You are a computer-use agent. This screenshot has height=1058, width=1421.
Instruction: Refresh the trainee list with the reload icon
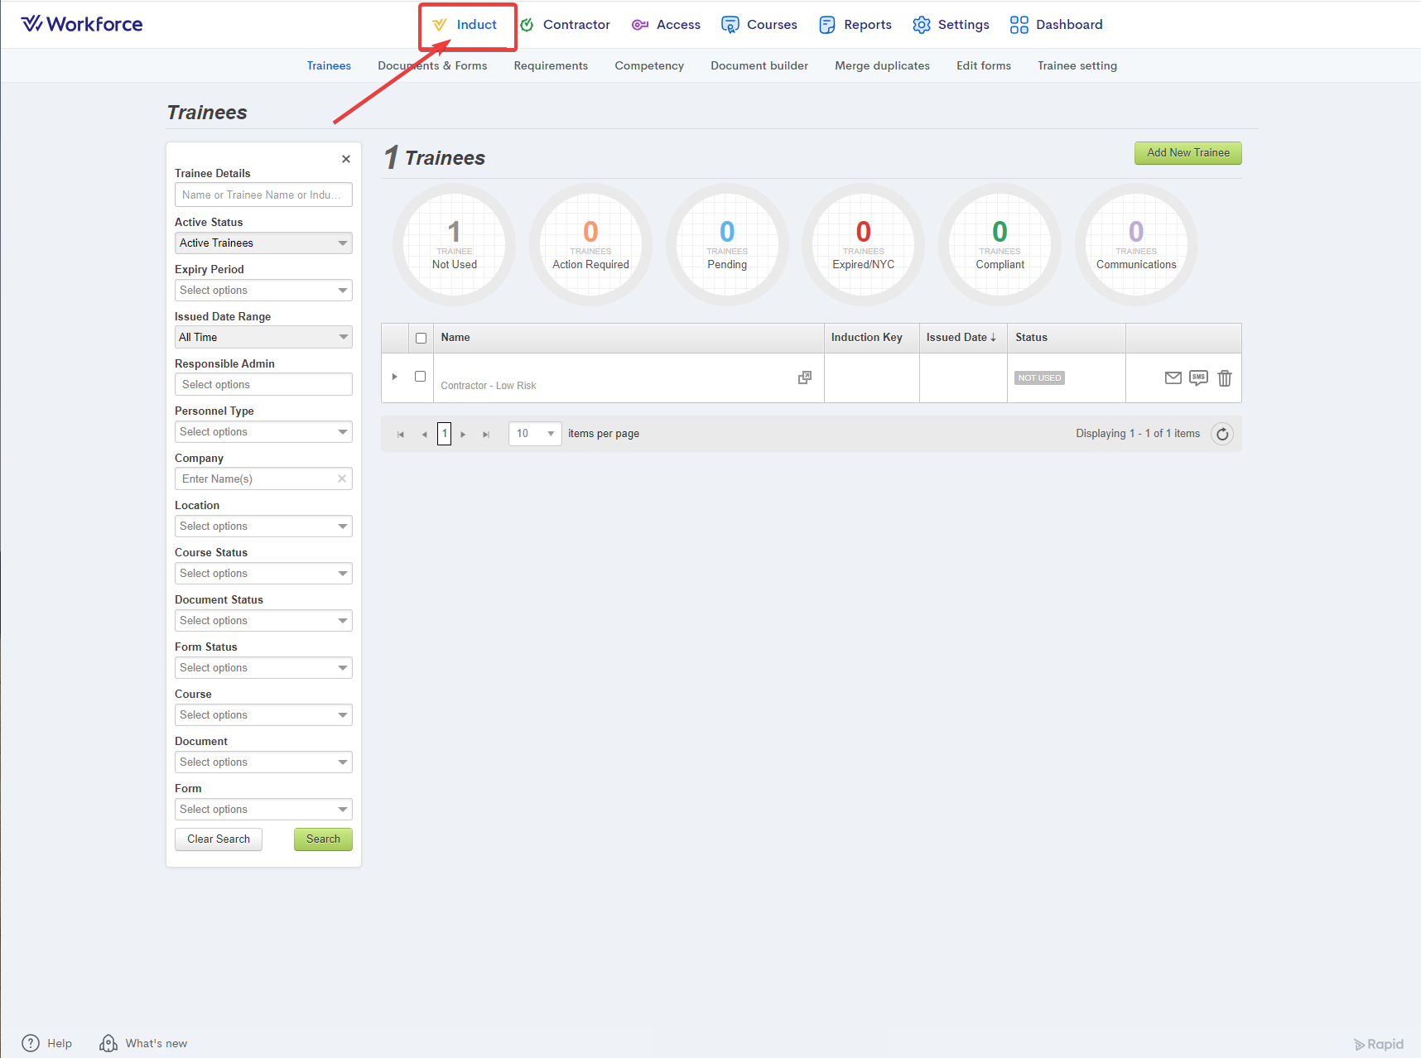(x=1222, y=434)
